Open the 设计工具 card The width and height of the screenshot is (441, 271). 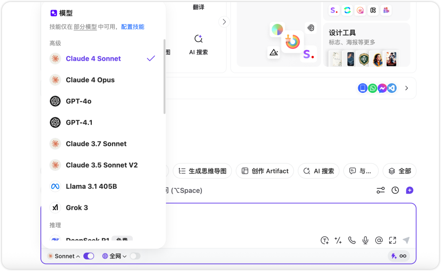coord(366,45)
